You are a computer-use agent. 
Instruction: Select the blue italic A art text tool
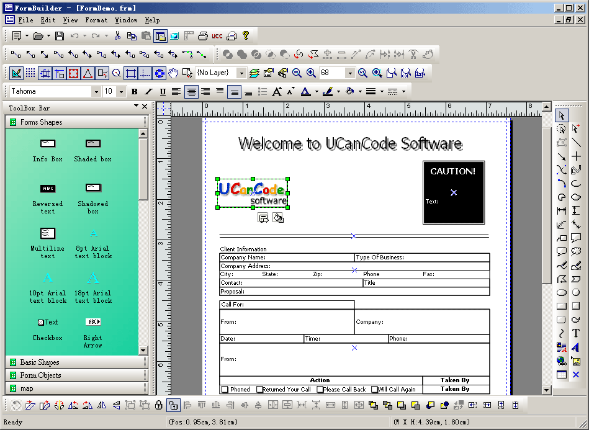(576, 347)
